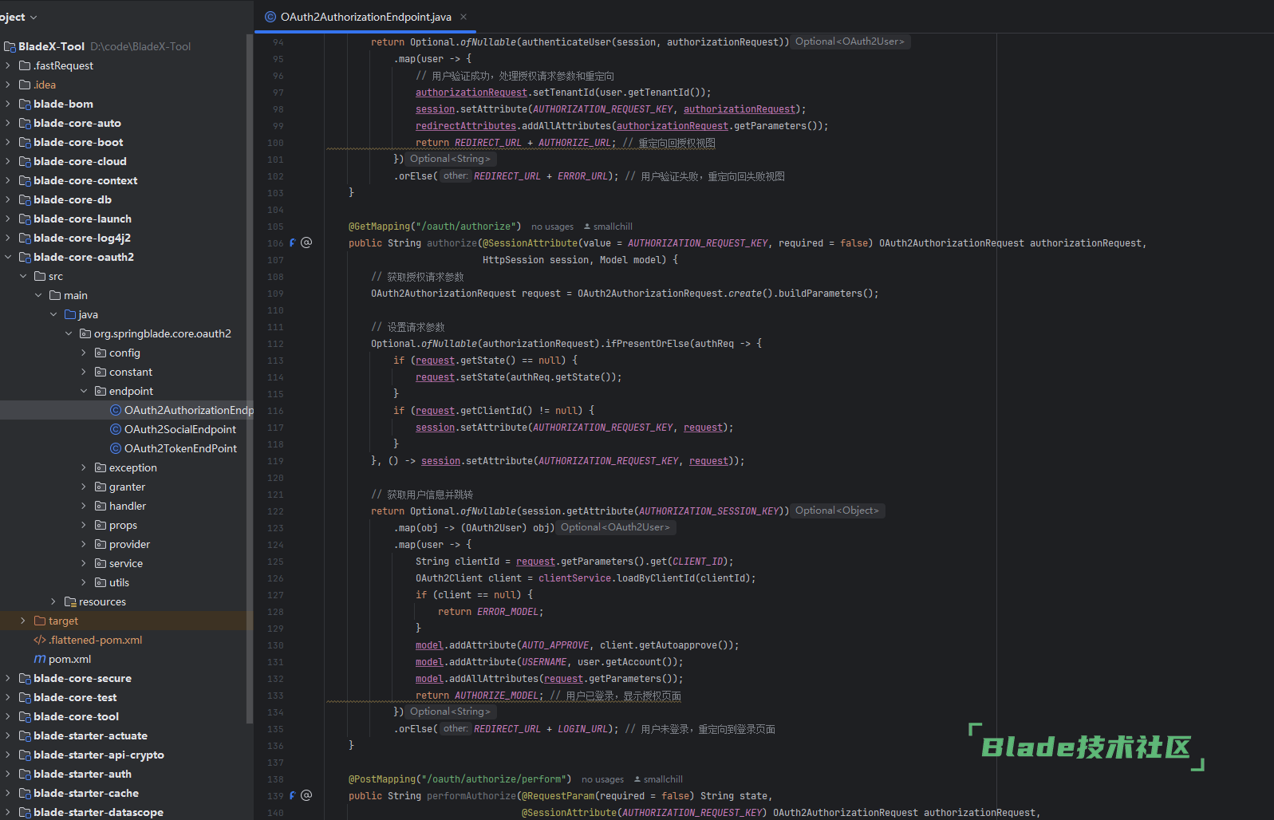Click the BladeX-Tool project root icon
The width and height of the screenshot is (1274, 820).
pos(10,46)
